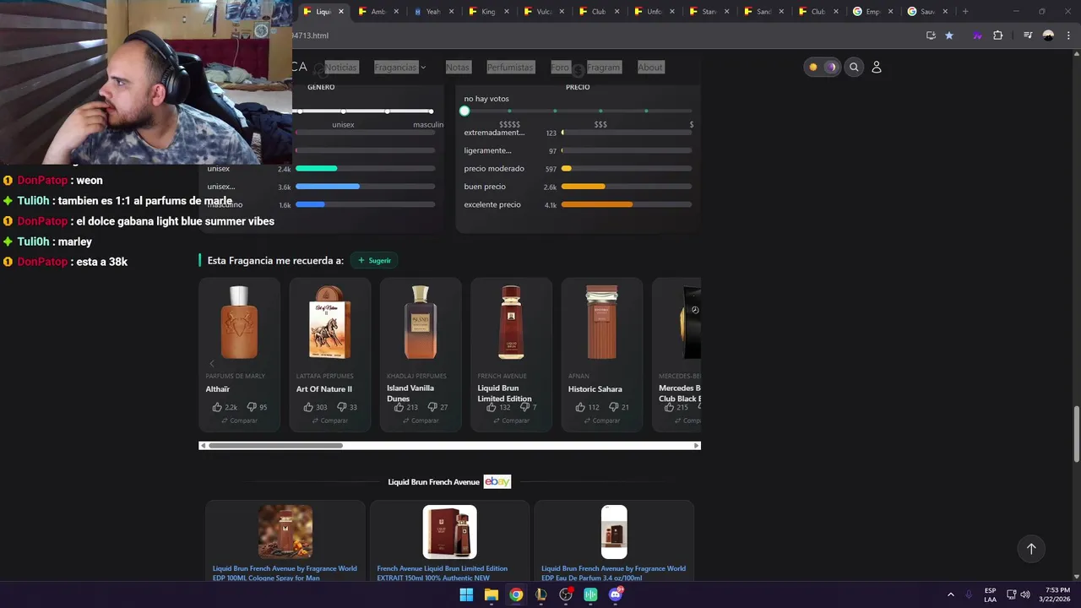The height and width of the screenshot is (608, 1081).
Task: Open the EXTRAIT 150ml eBay listing link
Action: coord(443,573)
